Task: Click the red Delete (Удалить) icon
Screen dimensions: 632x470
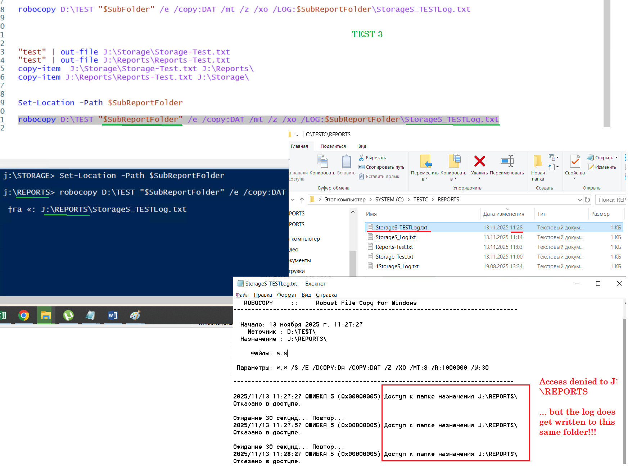Action: (479, 161)
